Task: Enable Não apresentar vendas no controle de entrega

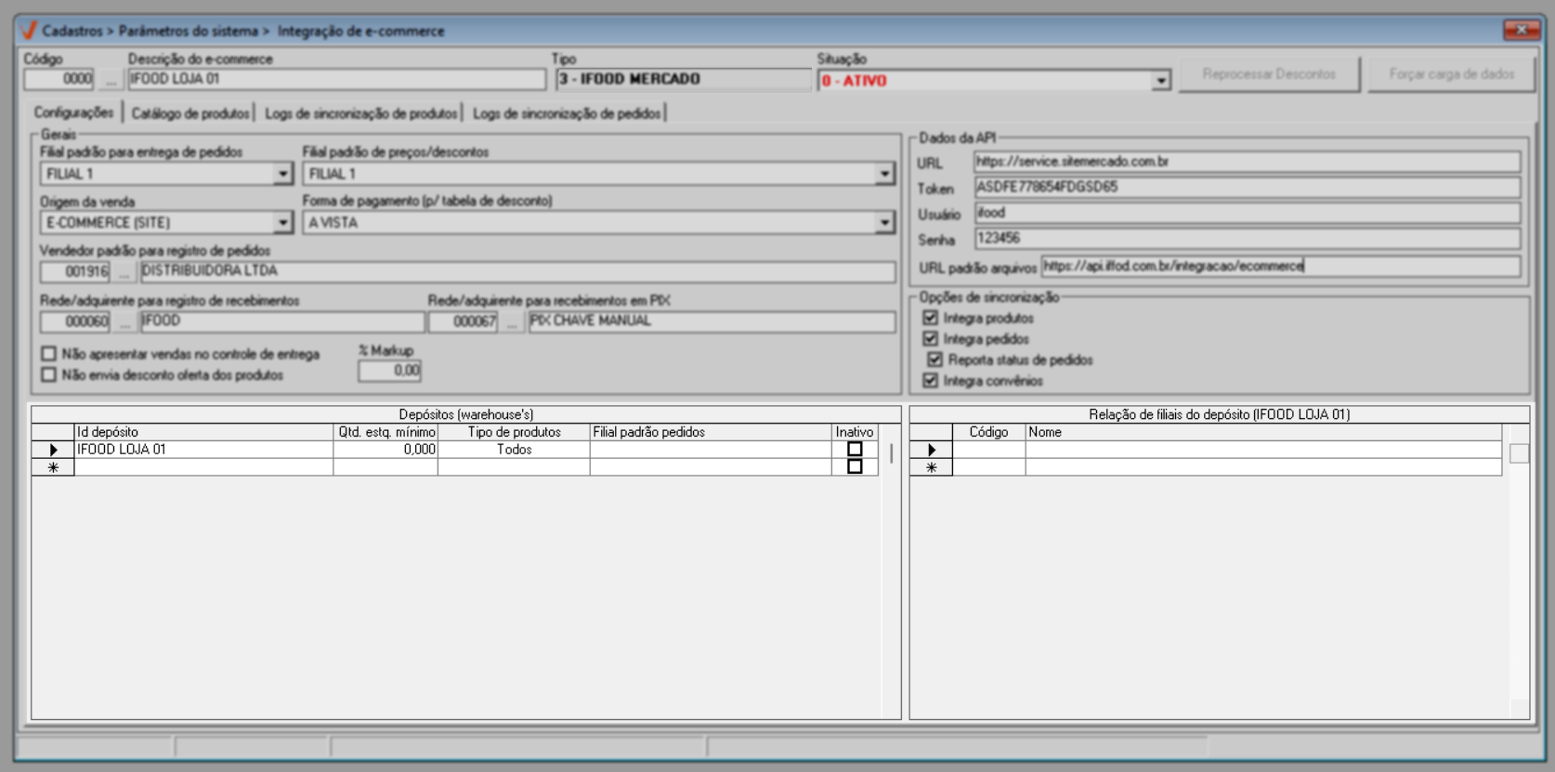Action: pos(49,354)
